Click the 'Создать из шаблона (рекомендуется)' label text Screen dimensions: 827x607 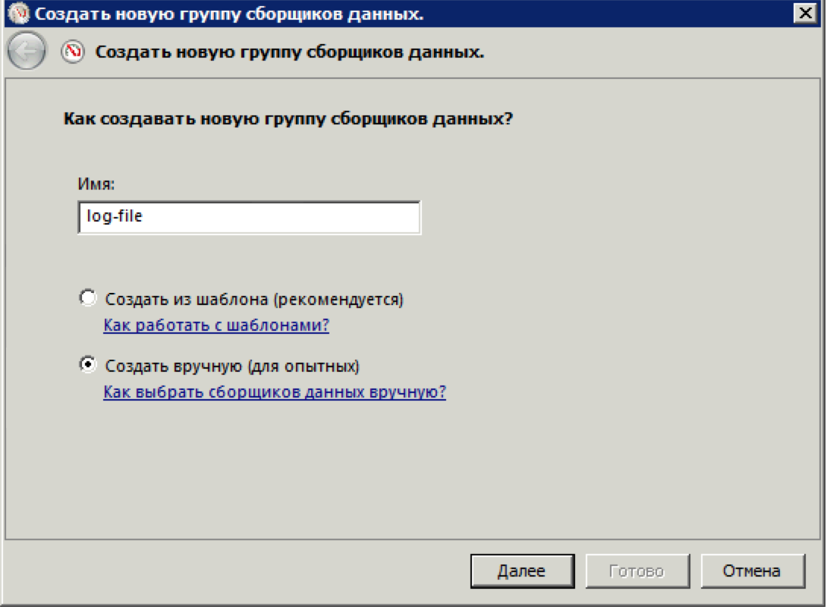point(254,299)
